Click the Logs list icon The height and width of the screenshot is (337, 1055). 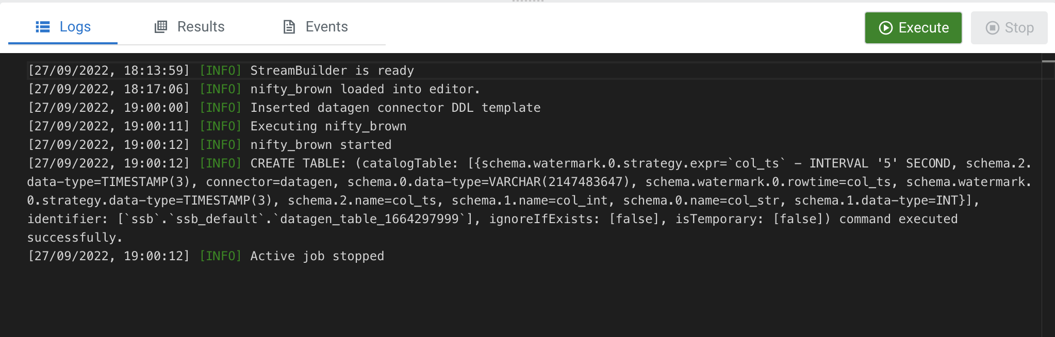click(42, 27)
